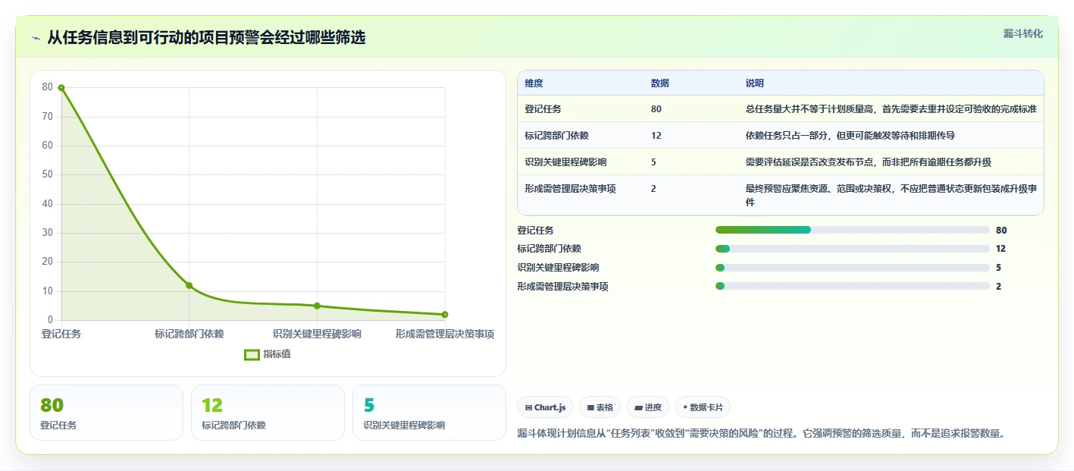The image size is (1074, 471).
Task: Click the progress bar for 登记任务
Action: [853, 230]
